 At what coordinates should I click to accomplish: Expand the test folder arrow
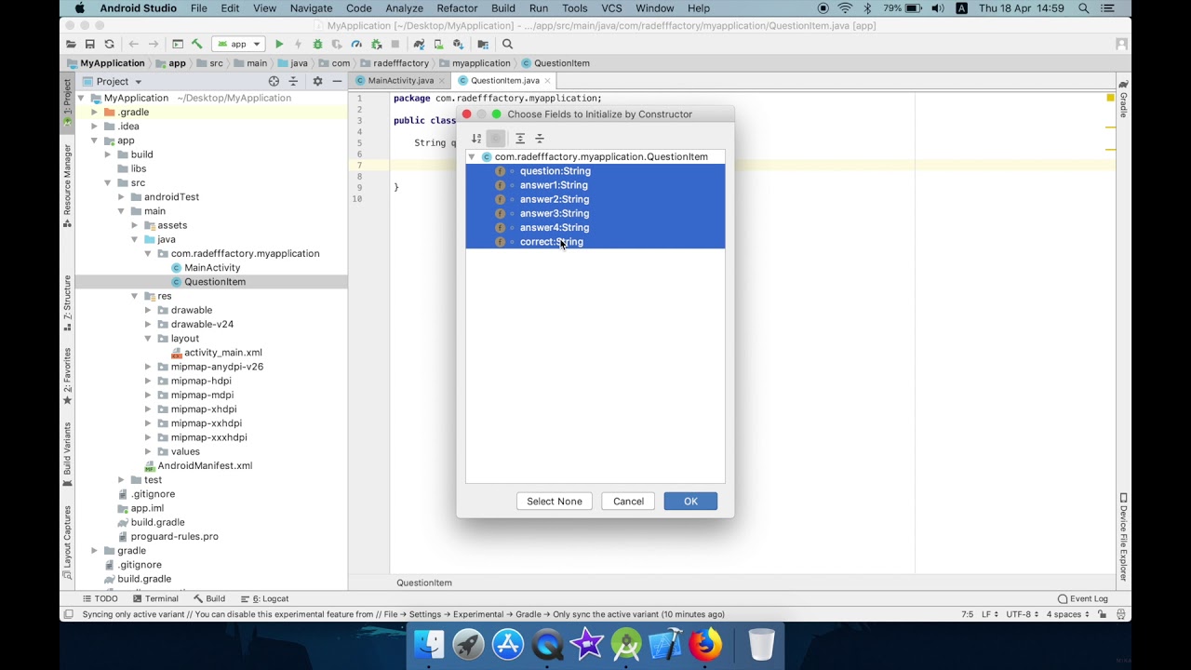click(122, 480)
